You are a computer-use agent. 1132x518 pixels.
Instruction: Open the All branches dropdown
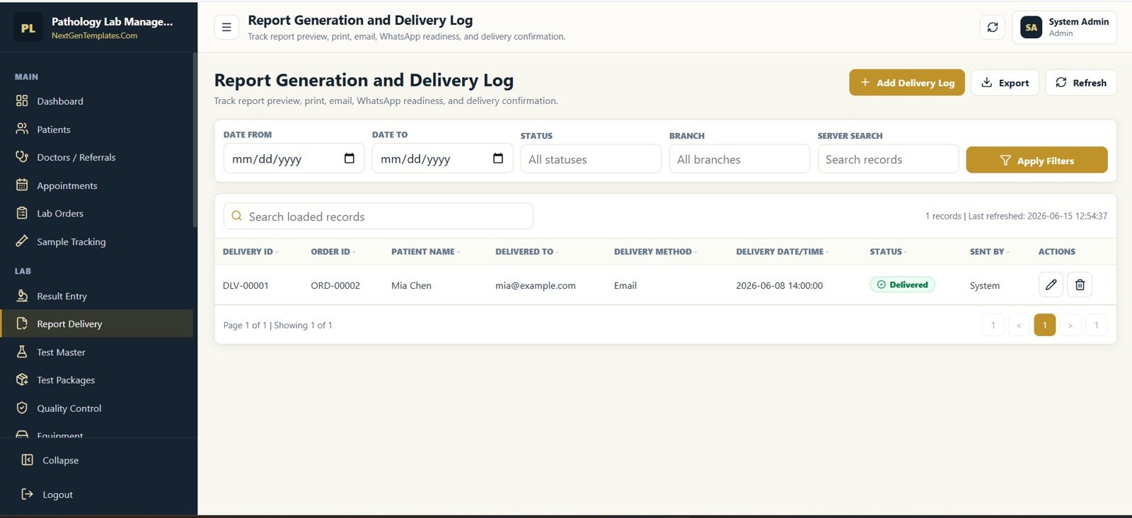coord(739,159)
